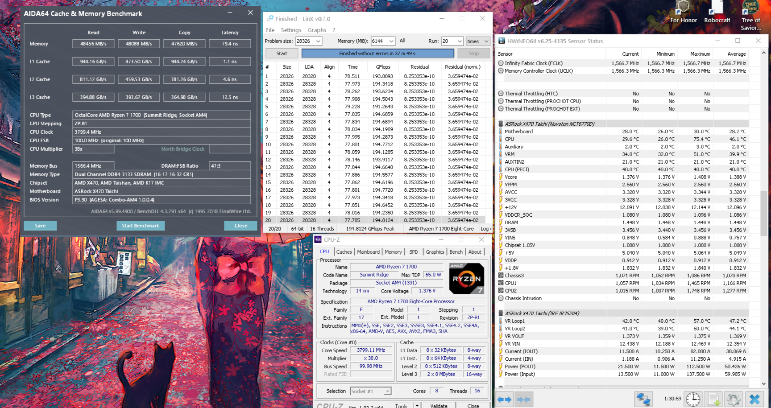Screen dimensions: 771x408
Task: Click the Motherboard temperature sensor icon
Action: click(x=501, y=132)
